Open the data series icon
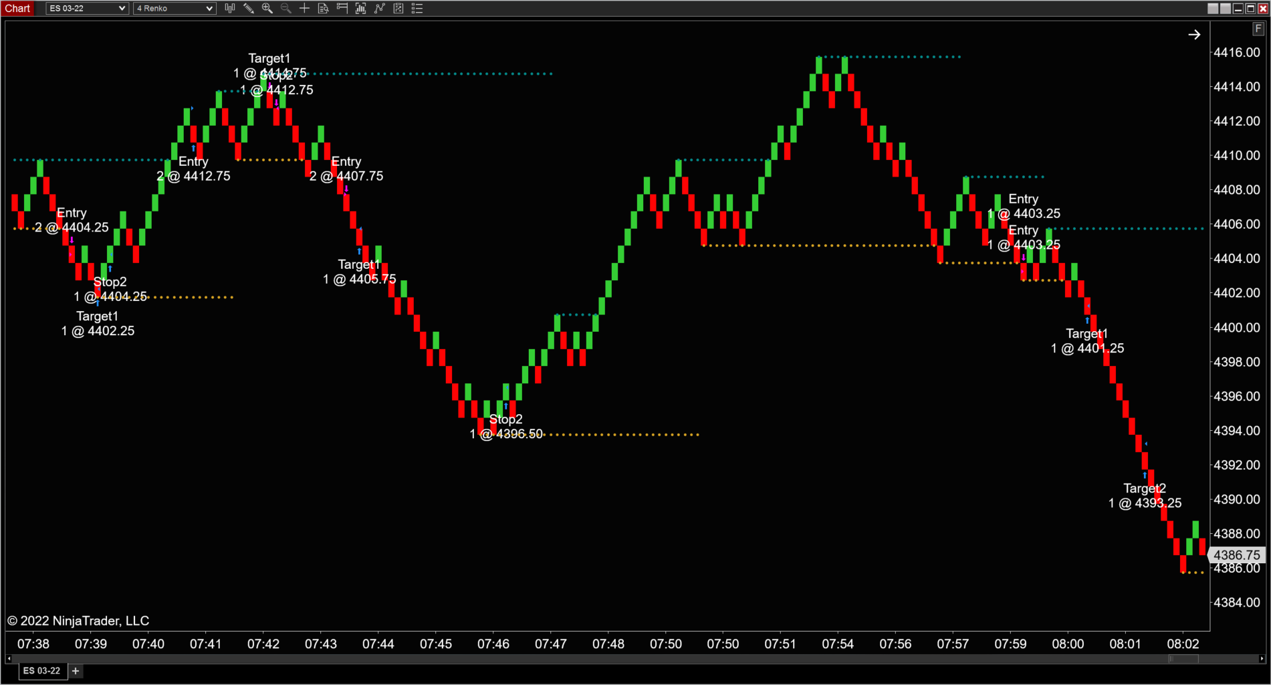This screenshot has height=685, width=1271. [361, 8]
